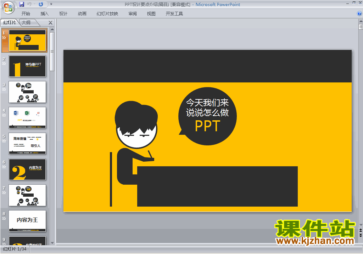Select the cartoon character's head on slide
This screenshot has height=254, width=363.
(x=136, y=125)
